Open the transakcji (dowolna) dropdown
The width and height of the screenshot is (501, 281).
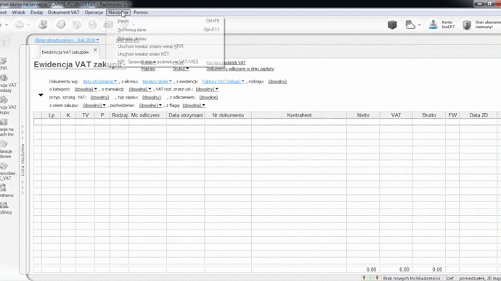coord(140,89)
